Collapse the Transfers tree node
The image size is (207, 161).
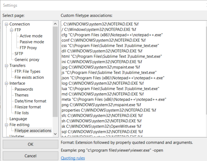pos(6,66)
